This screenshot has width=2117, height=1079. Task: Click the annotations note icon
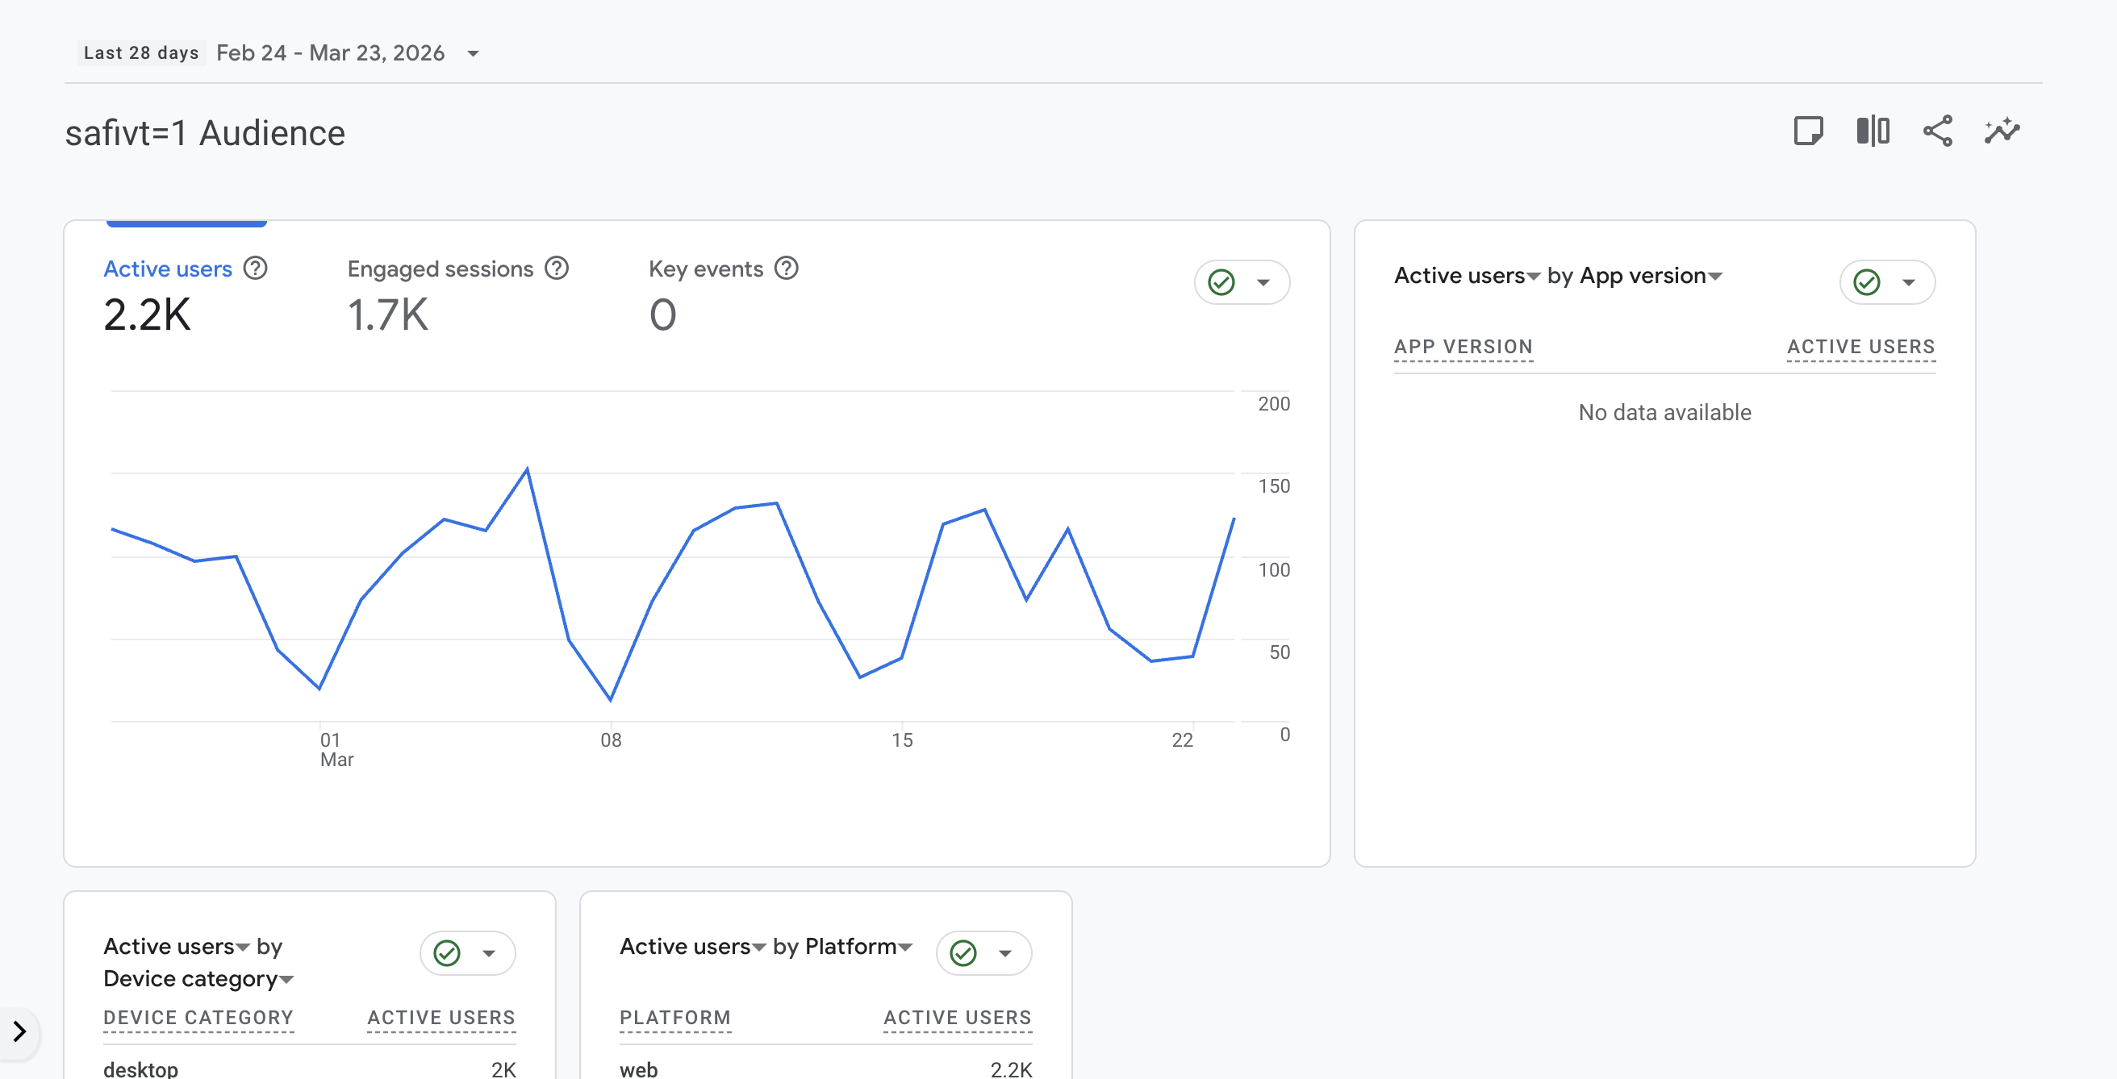pyautogui.click(x=1808, y=131)
